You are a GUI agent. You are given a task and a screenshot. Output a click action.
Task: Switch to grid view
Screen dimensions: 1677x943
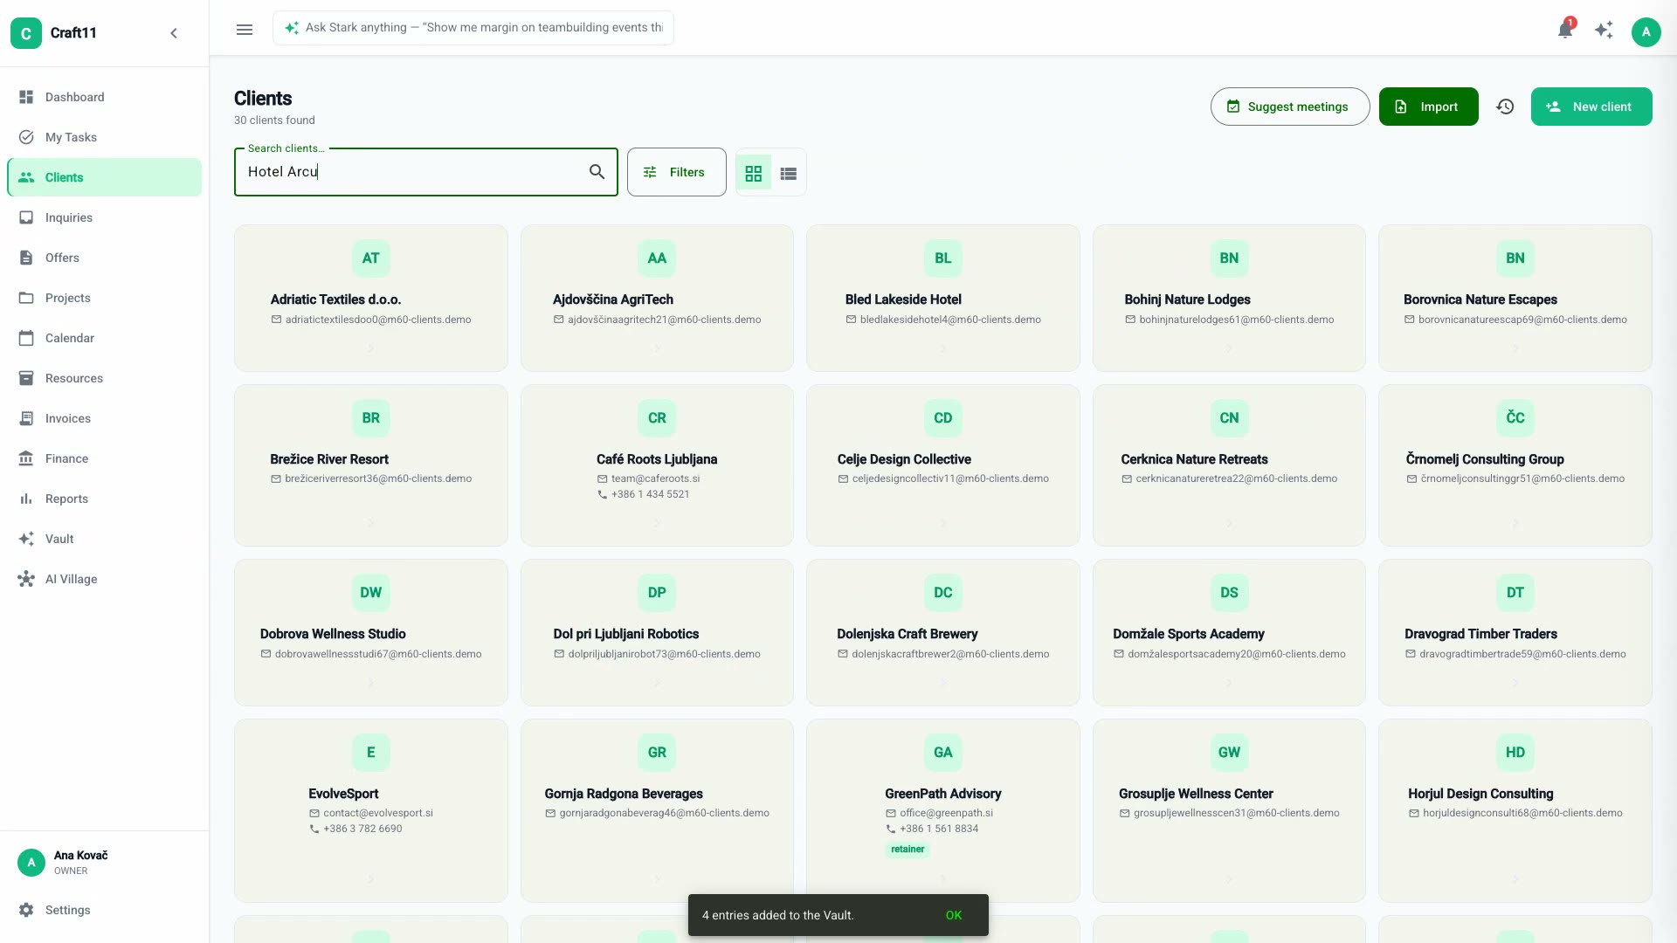click(753, 173)
